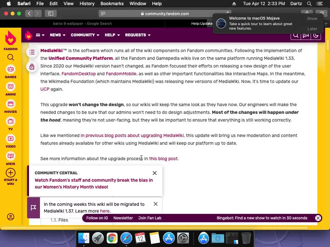Image resolution: width=330 pixels, height=247 pixels.
Task: Open Launchpad from the Dock
Action: tap(98, 238)
